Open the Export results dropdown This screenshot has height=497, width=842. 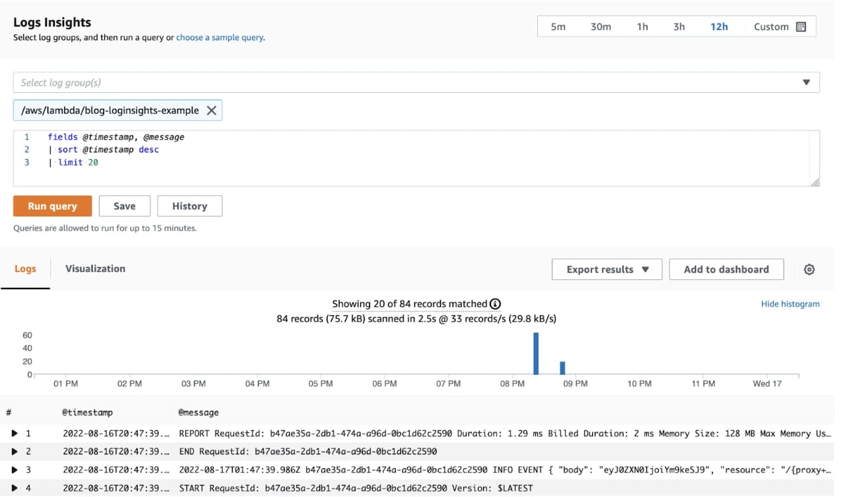coord(606,269)
